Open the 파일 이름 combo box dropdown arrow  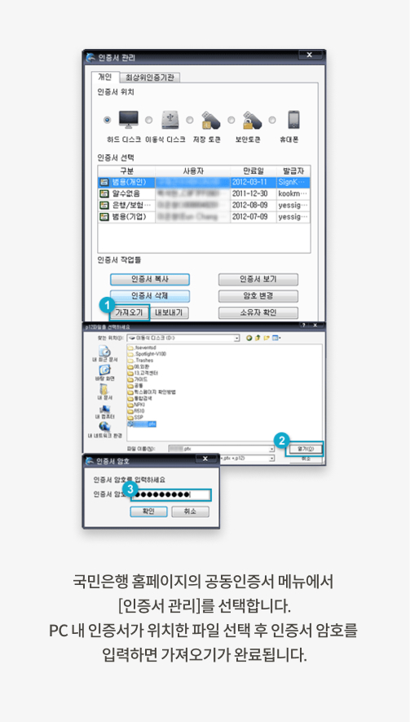click(272, 449)
